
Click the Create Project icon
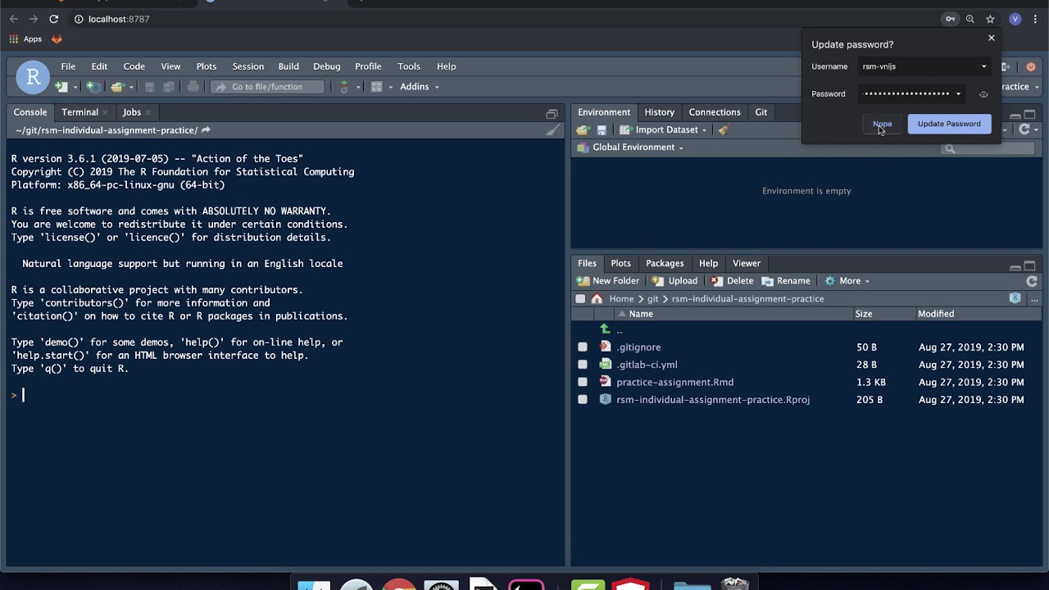coord(94,87)
